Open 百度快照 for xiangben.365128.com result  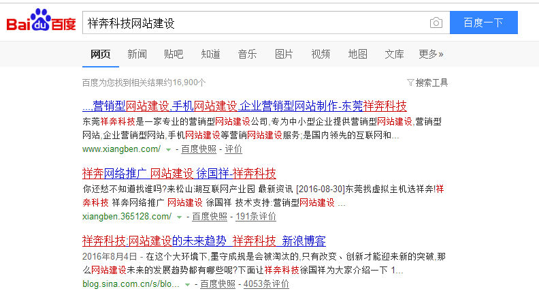pyautogui.click(x=210, y=217)
